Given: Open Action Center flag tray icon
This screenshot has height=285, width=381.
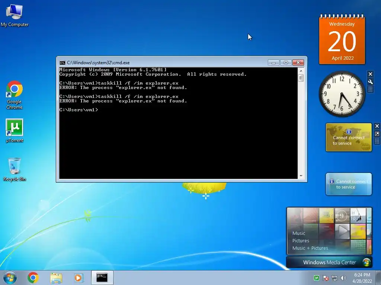Looking at the screenshot, I should 326,278.
